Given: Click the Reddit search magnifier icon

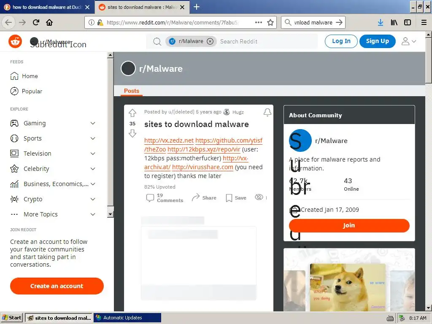Looking at the screenshot, I should tap(157, 41).
